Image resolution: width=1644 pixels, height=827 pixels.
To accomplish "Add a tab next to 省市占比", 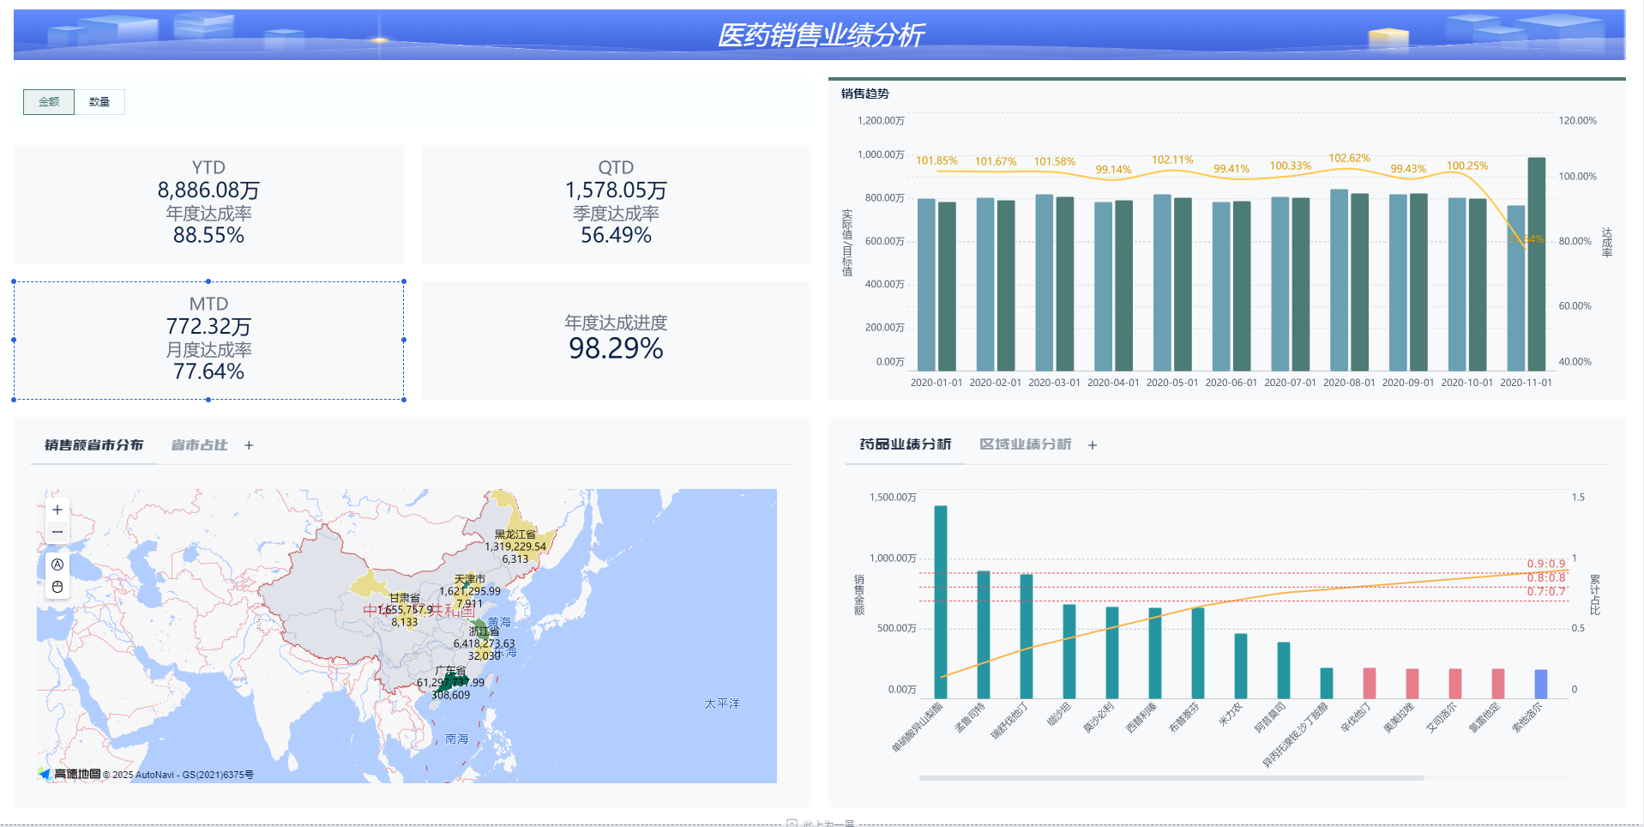I will click(x=249, y=445).
